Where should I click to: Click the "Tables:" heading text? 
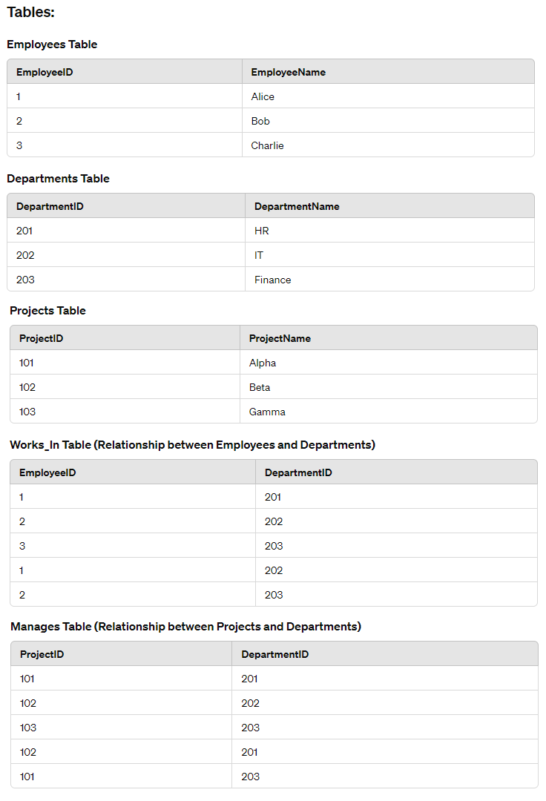(x=30, y=13)
